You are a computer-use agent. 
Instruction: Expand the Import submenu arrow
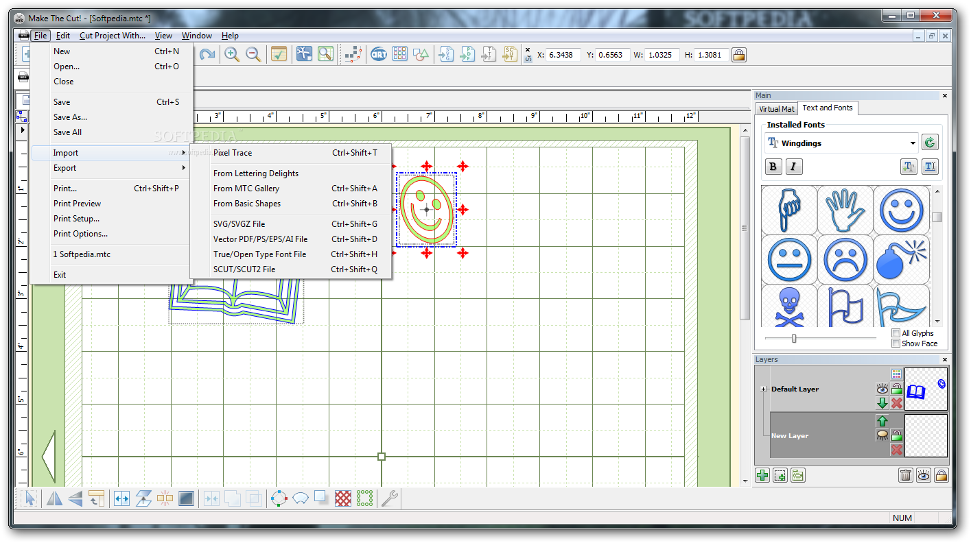[x=184, y=153]
